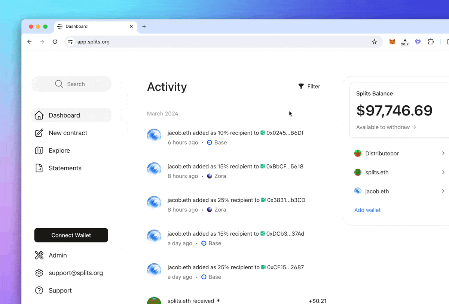This screenshot has width=449, height=304.
Task: Open contract 0xDCb3...37Ad
Action: [x=285, y=234]
